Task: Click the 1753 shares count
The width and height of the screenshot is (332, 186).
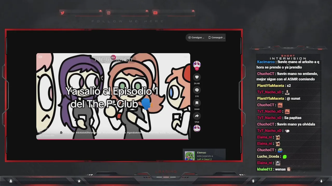Action: (x=197, y=122)
